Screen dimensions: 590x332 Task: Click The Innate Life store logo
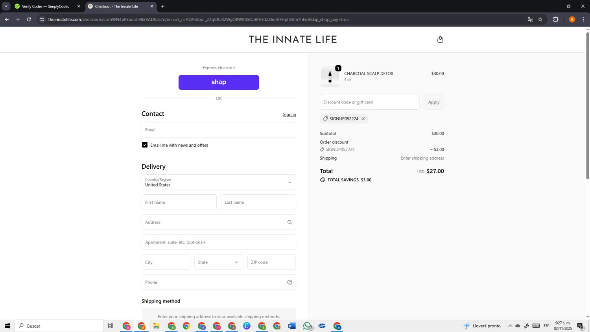tap(293, 39)
